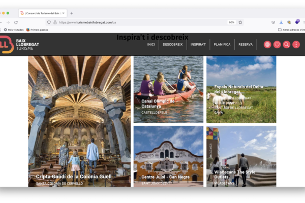
Task: Expand the DESCOBREIX navigation menu
Action: [172, 45]
